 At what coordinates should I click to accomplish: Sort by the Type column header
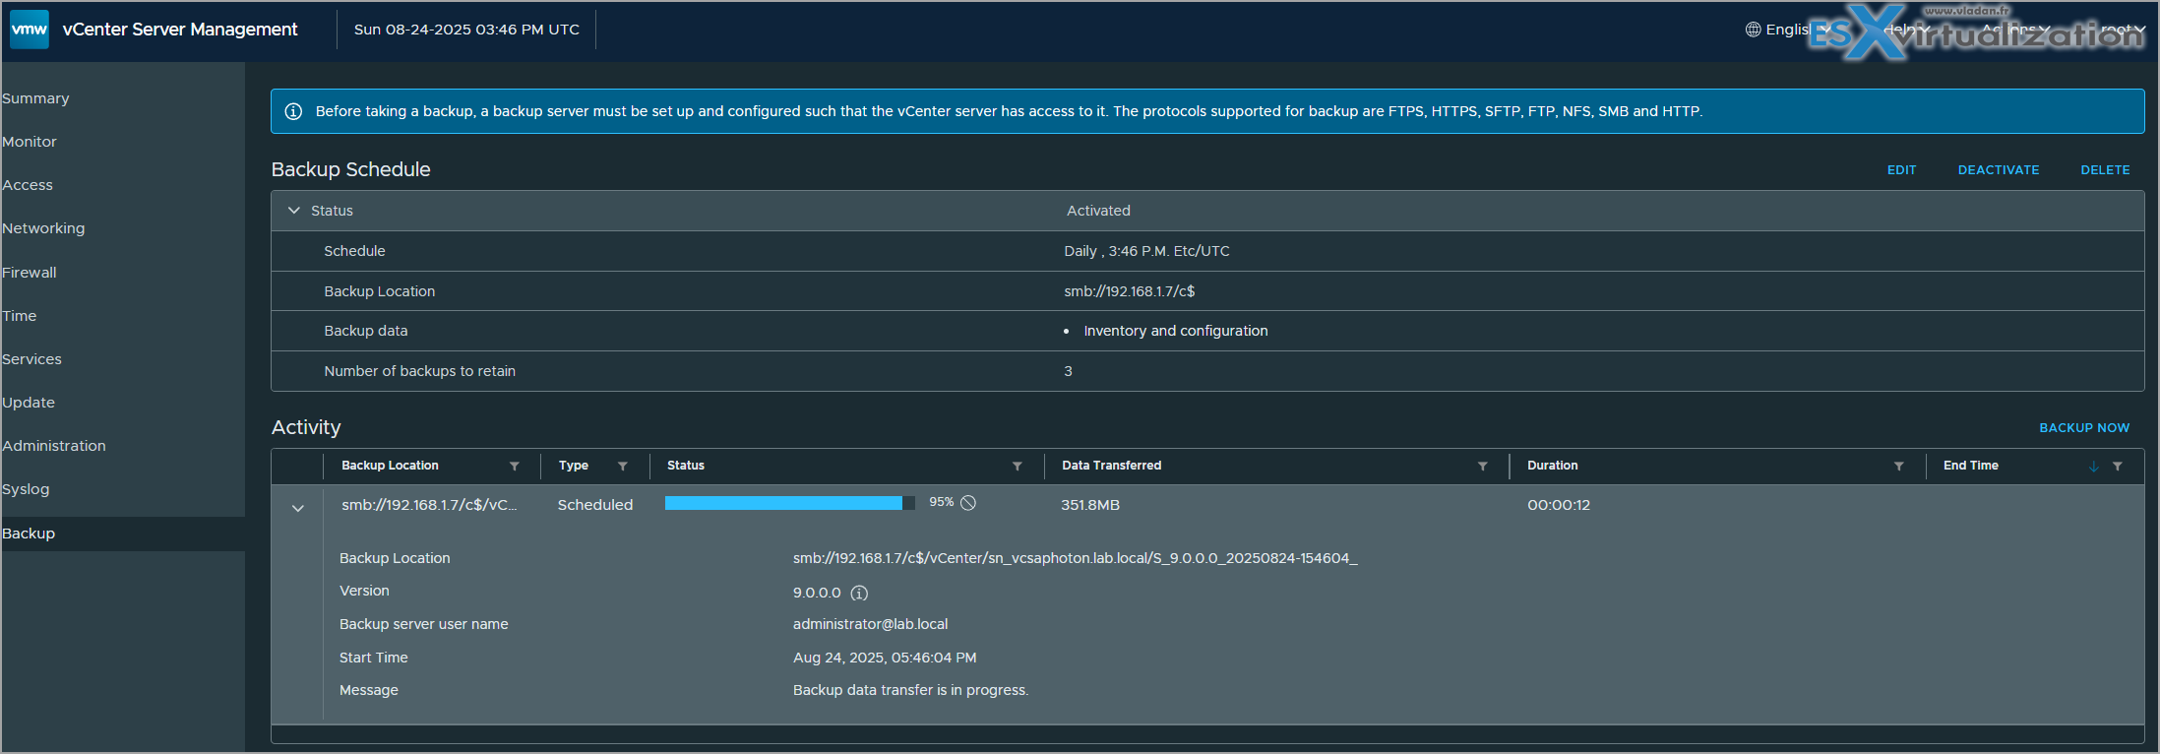pos(574,466)
